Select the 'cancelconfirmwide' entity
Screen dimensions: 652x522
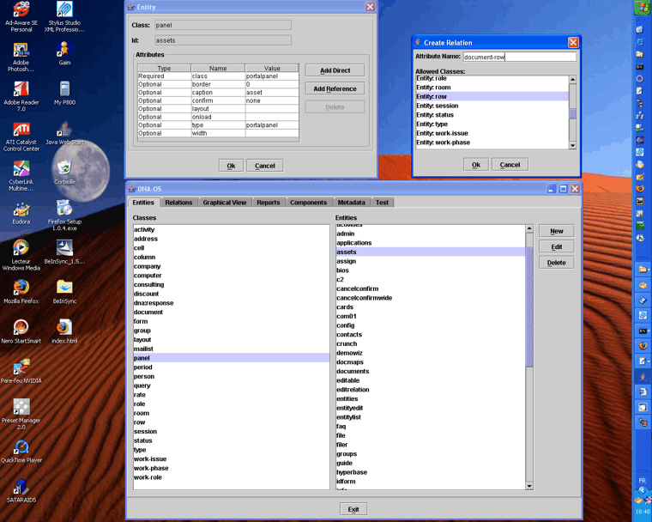(x=431, y=298)
